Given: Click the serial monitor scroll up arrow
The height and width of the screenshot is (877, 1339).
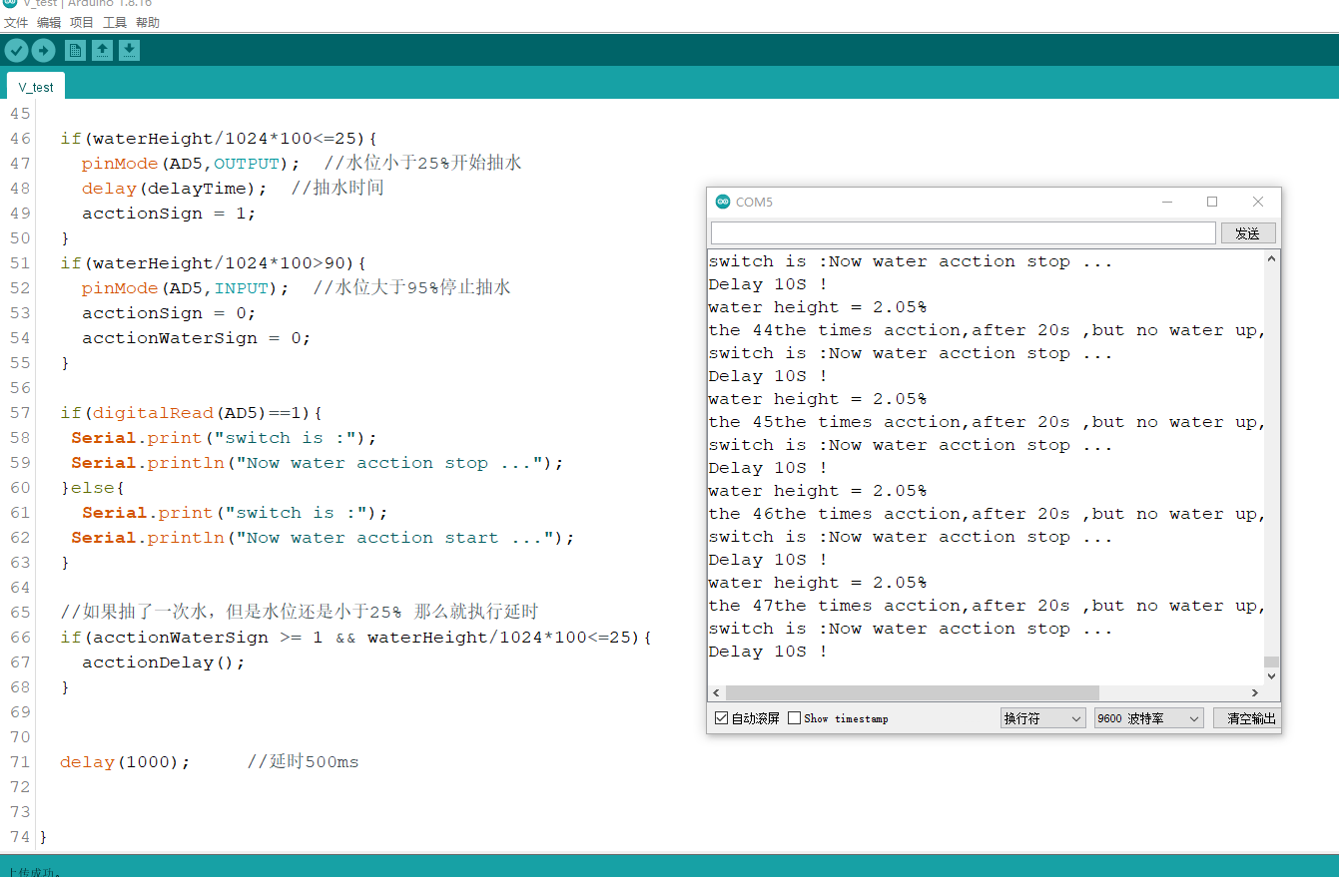Looking at the screenshot, I should point(1270,259).
